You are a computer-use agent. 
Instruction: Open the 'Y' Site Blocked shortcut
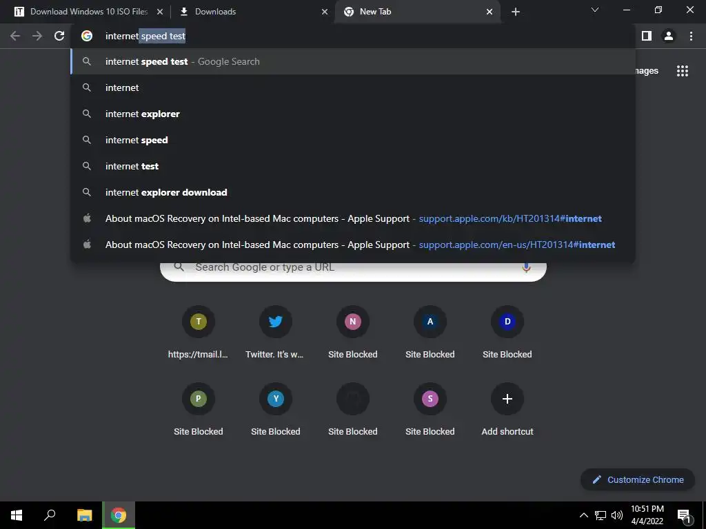coord(276,411)
